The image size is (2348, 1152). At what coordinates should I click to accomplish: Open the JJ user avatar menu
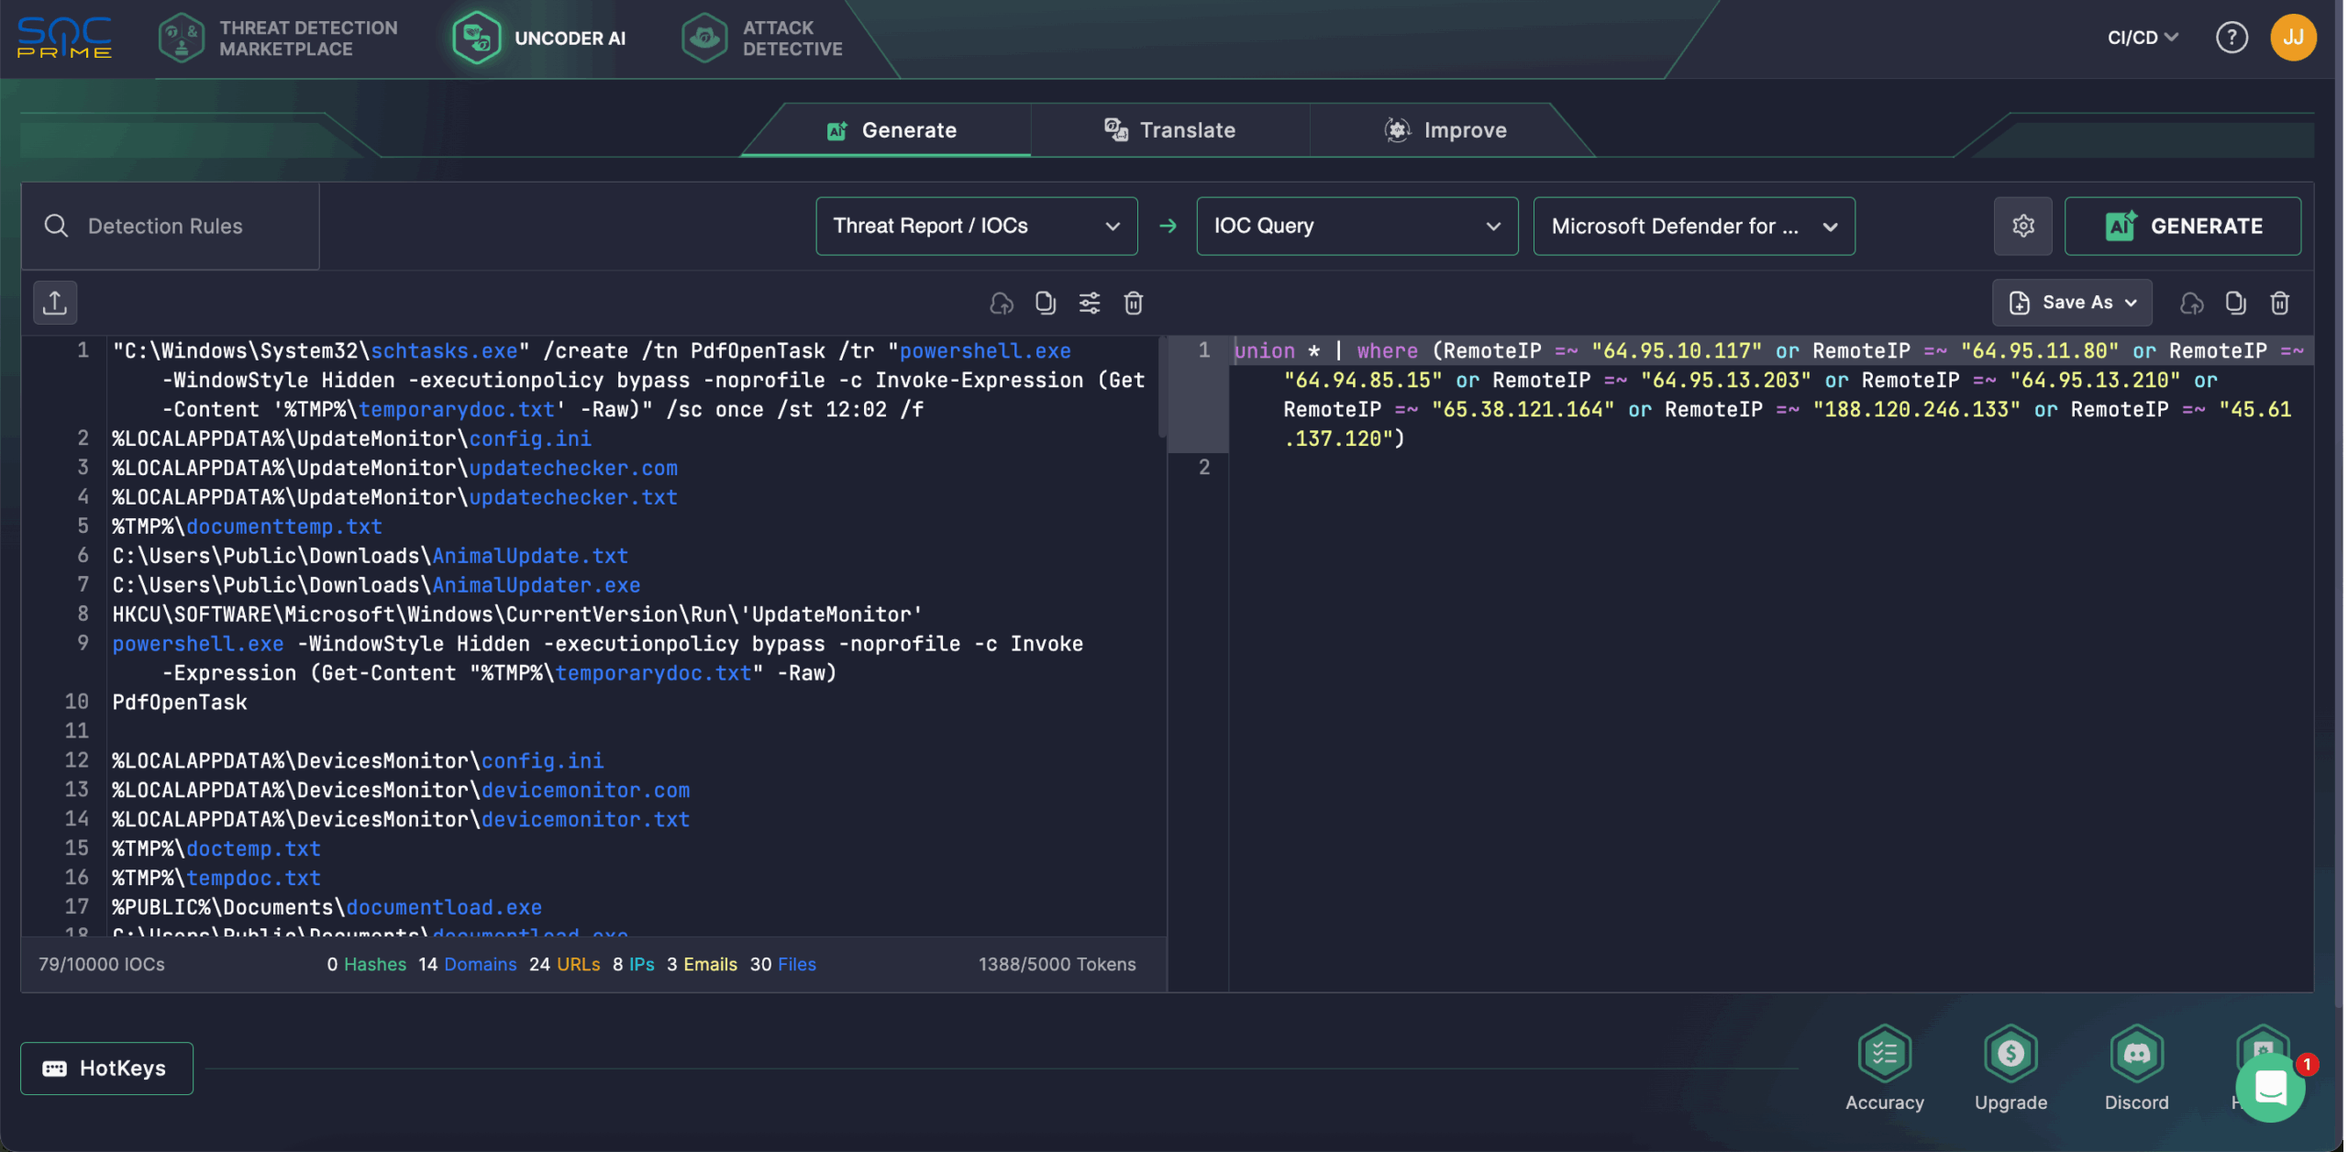(x=2292, y=38)
